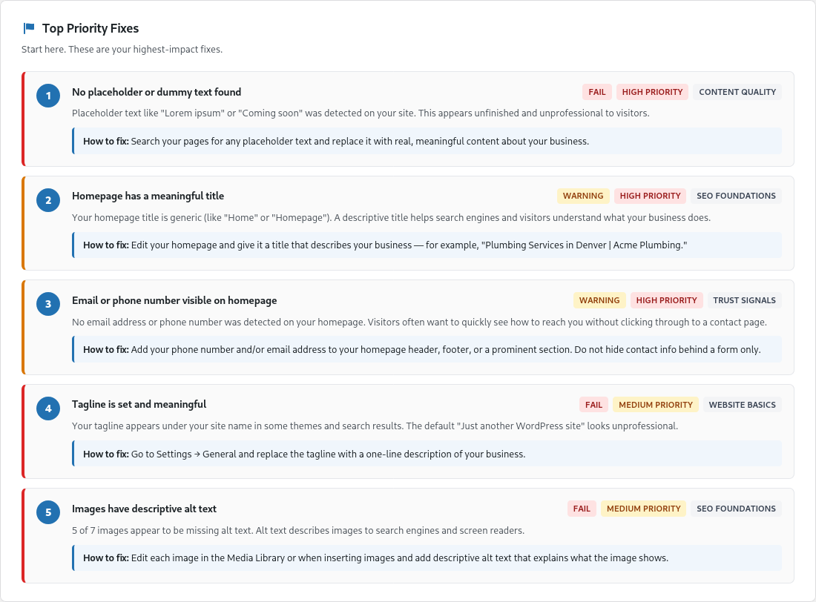Image resolution: width=816 pixels, height=602 pixels.
Task: Click description 'No email address or phone number was detected'
Action: [x=419, y=322]
